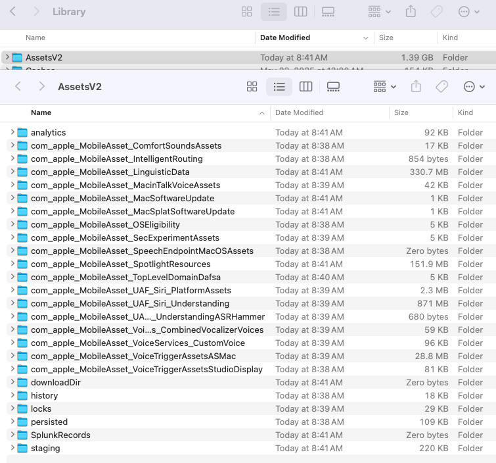Select com_apple_MobileAsset_VoiceTriggerAssetsStudioDisplay folder name
The height and width of the screenshot is (463, 496).
coord(147,370)
